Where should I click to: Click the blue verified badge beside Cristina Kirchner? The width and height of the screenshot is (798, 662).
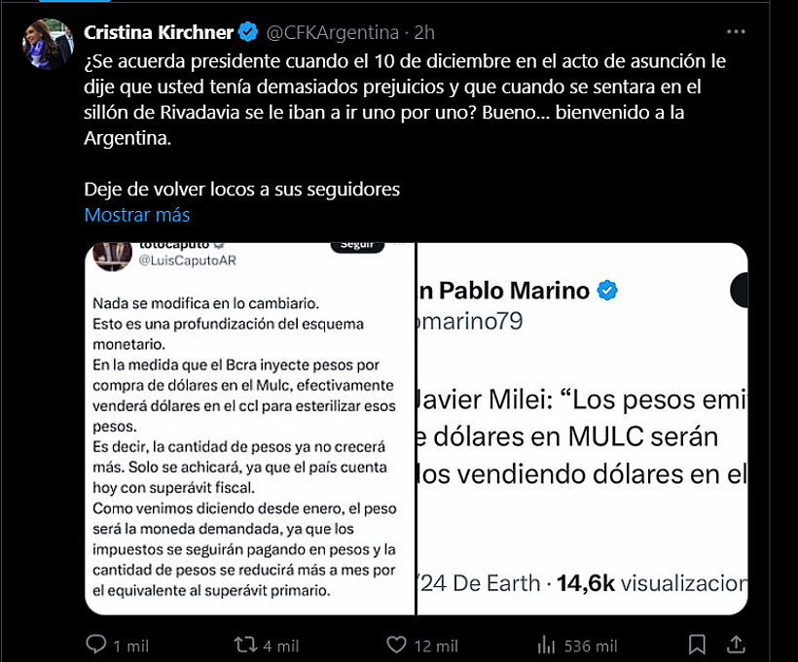(248, 31)
